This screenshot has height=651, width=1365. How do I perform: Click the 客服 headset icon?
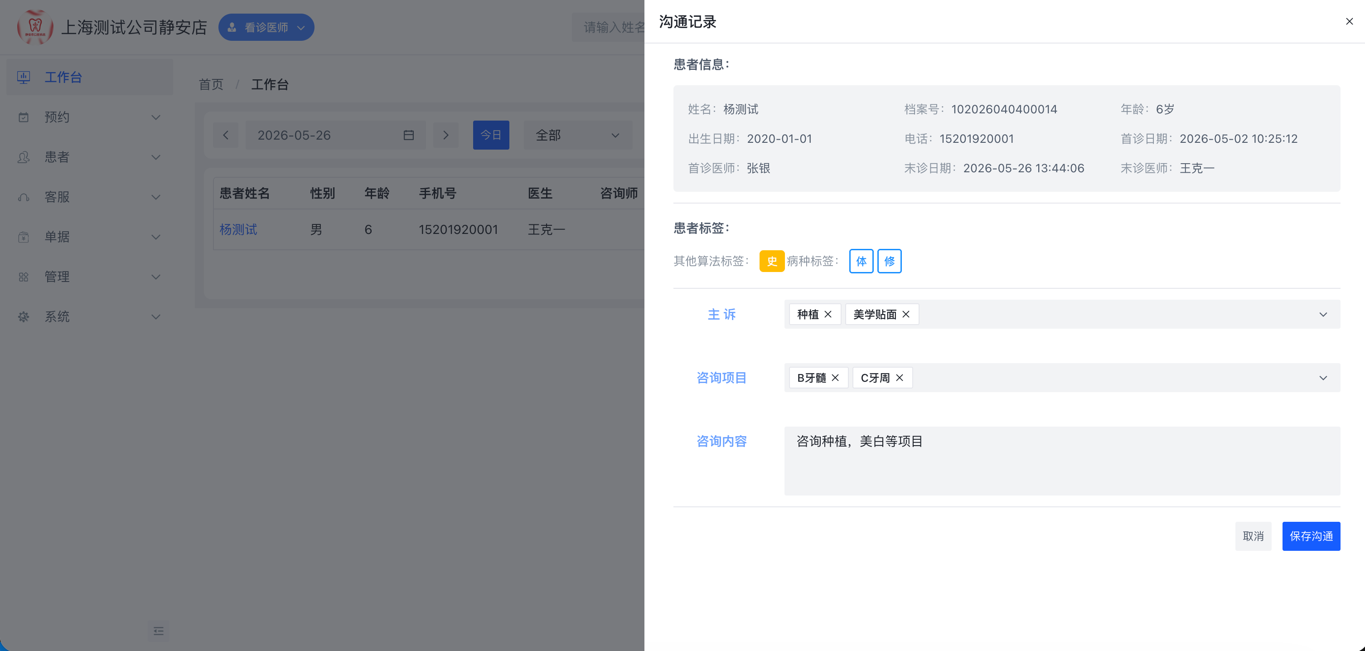click(23, 197)
